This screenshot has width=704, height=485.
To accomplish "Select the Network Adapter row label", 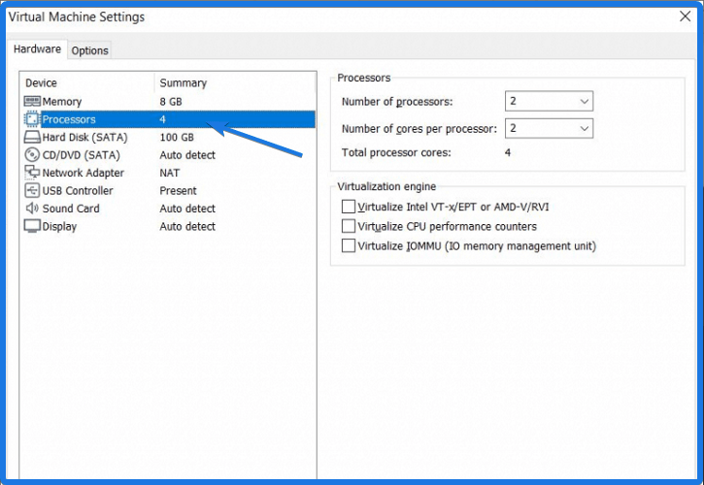I will pos(84,173).
